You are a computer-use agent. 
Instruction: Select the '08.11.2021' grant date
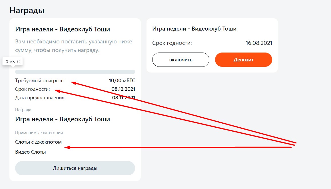(x=123, y=98)
